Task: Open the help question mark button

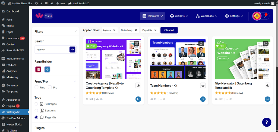Action: [267, 122]
